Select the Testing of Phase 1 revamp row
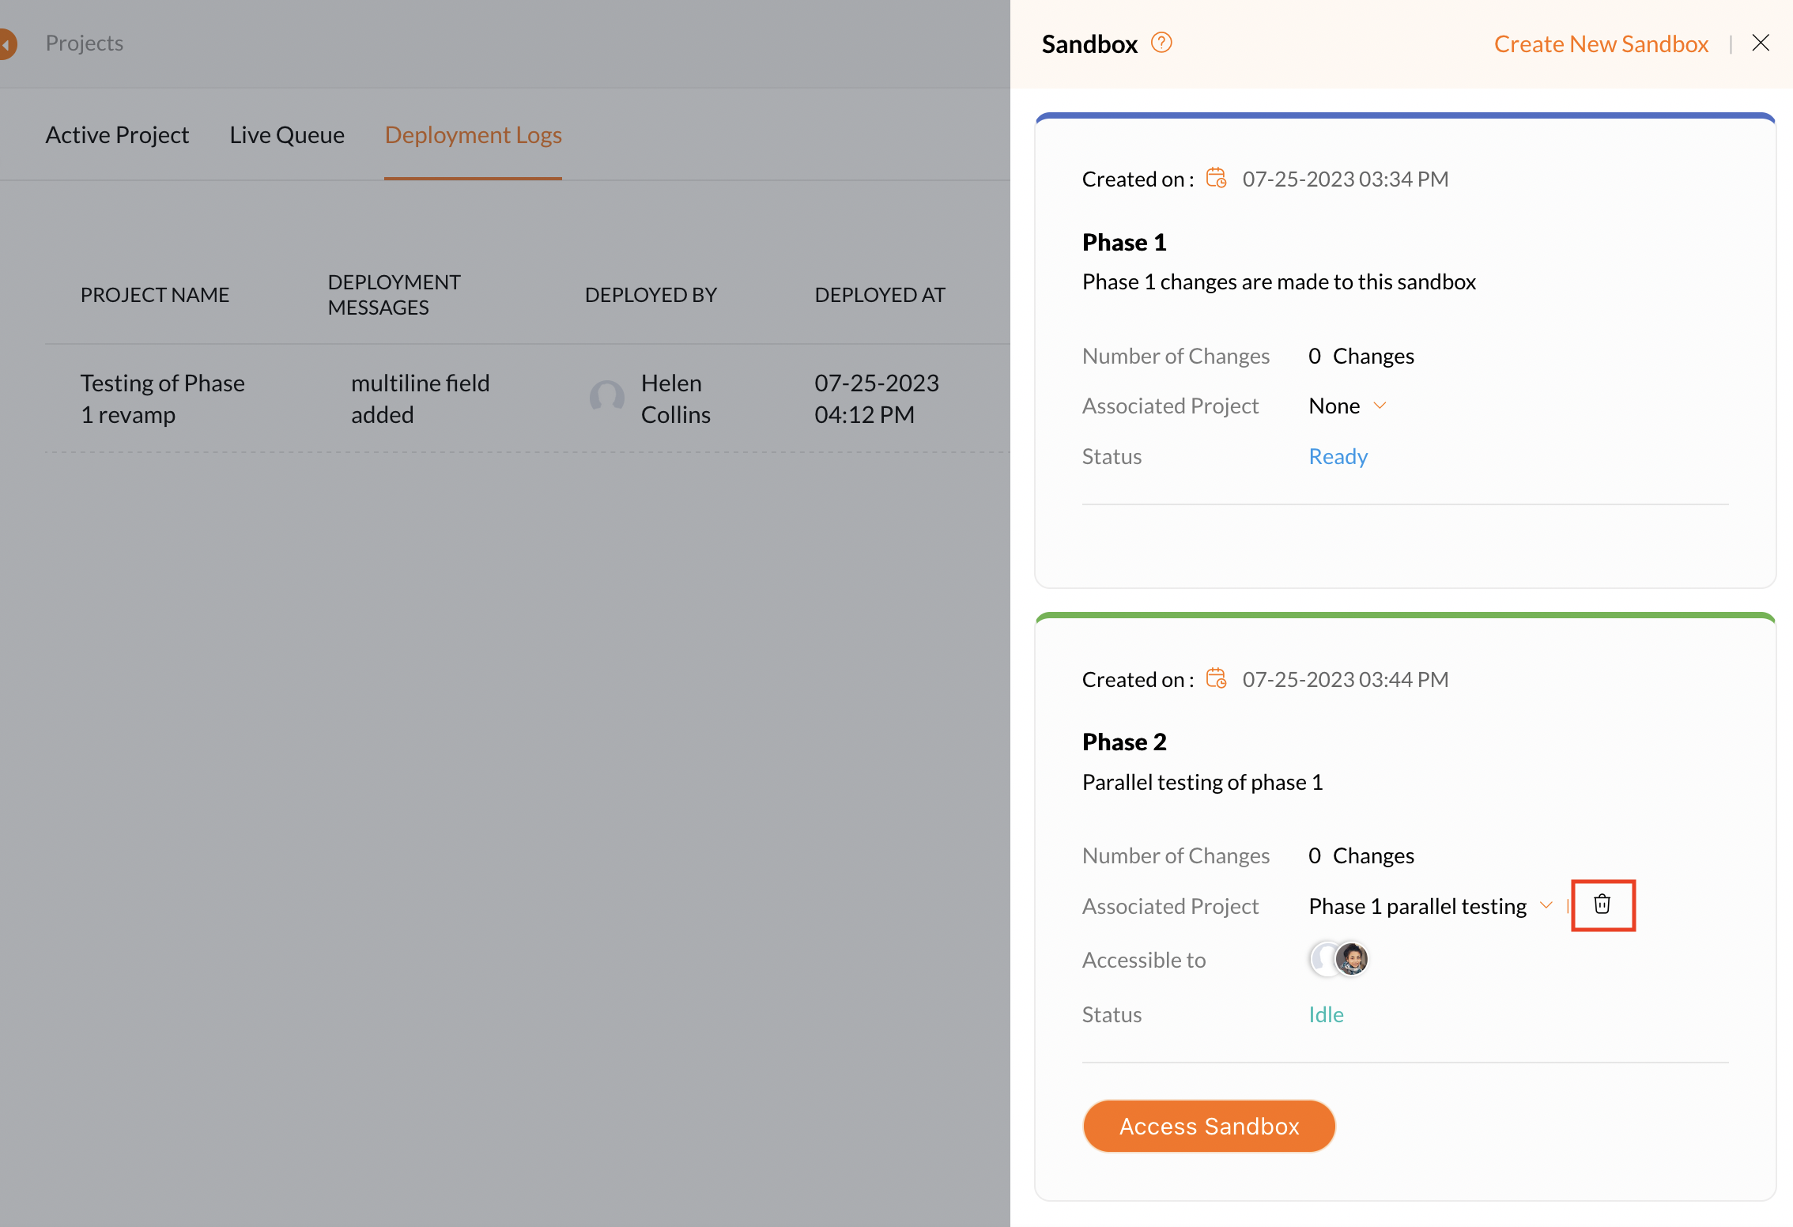 (162, 398)
